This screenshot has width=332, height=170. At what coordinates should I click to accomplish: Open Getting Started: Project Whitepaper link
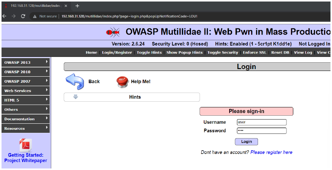[x=26, y=158]
